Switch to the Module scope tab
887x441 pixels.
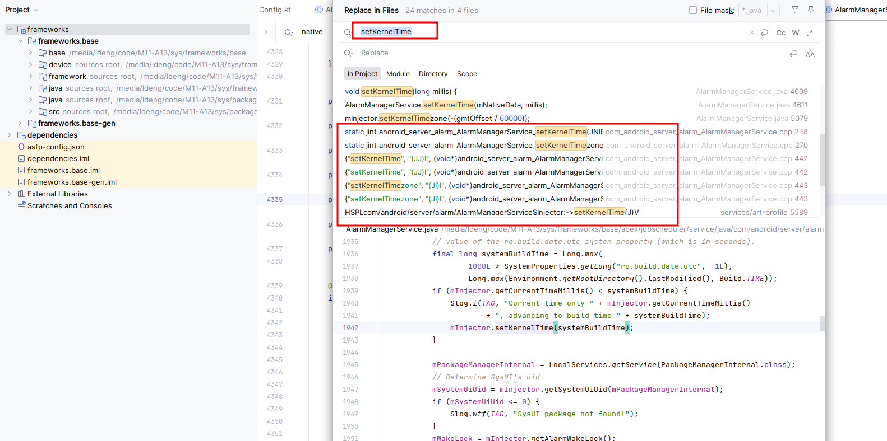tap(398, 74)
